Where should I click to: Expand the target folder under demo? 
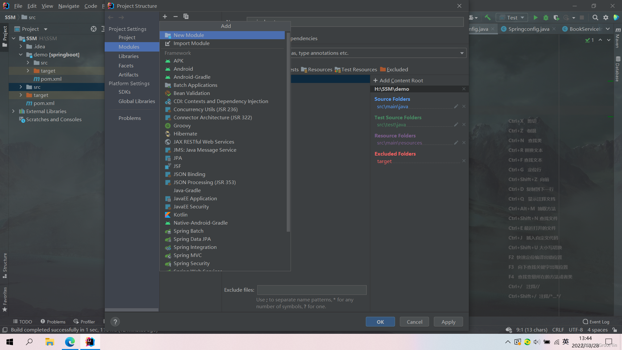coord(28,71)
